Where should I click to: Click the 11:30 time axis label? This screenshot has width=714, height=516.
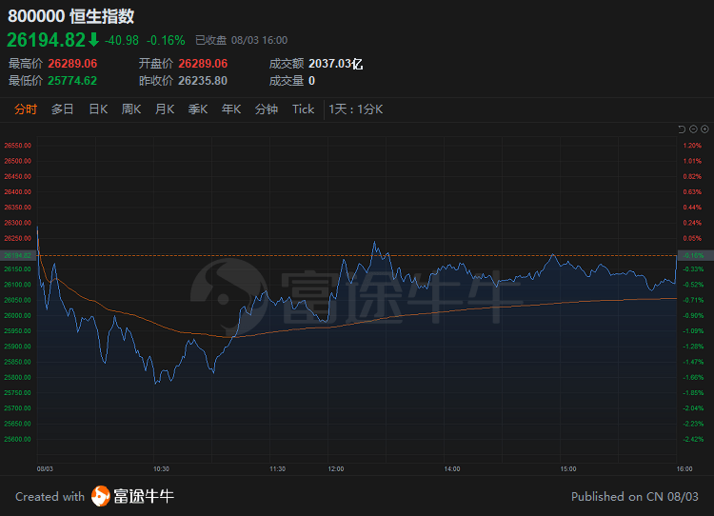[277, 469]
